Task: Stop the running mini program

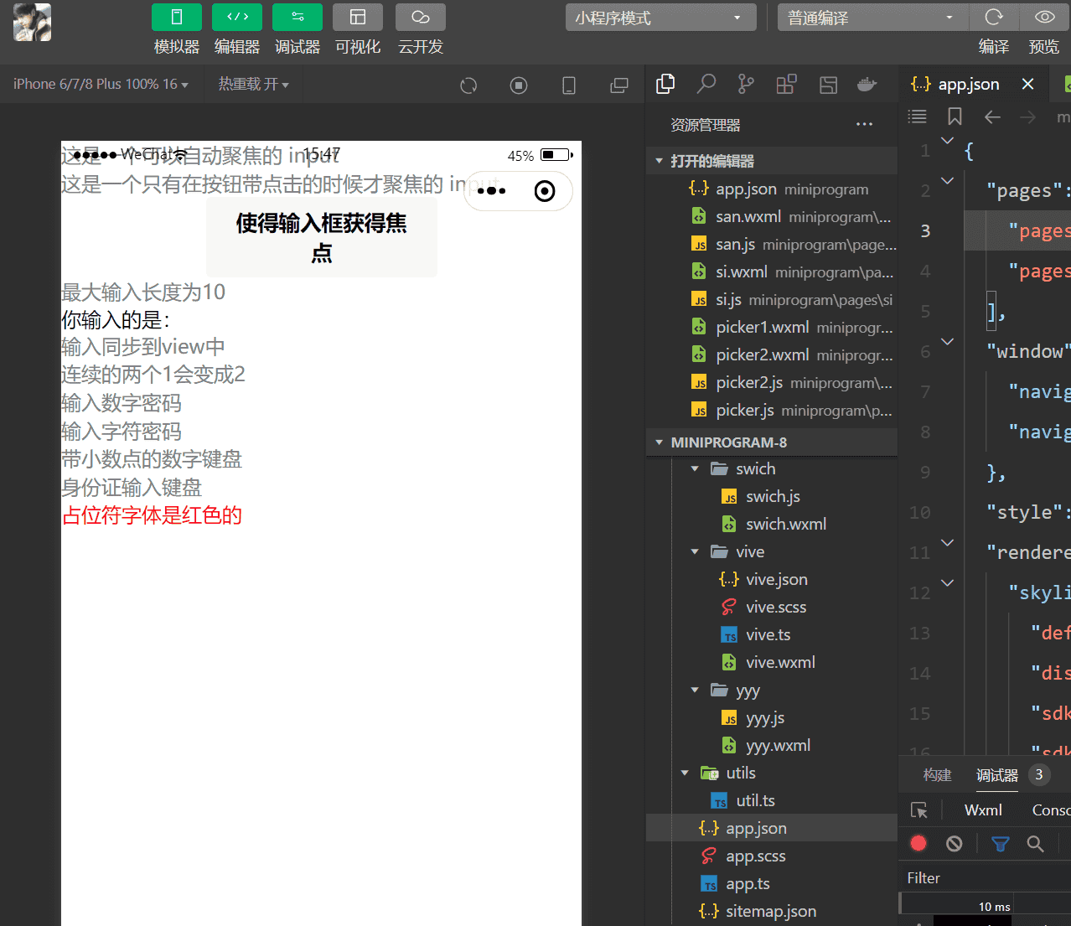Action: pos(519,85)
